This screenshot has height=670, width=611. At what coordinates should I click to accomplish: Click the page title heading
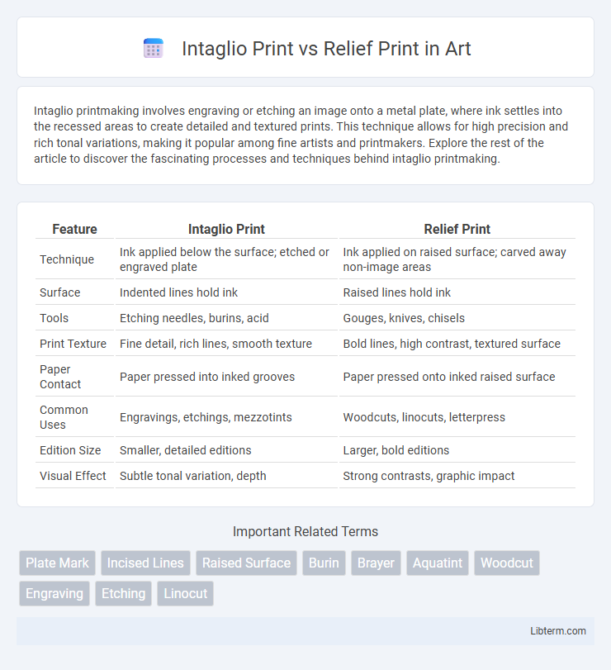[326, 48]
